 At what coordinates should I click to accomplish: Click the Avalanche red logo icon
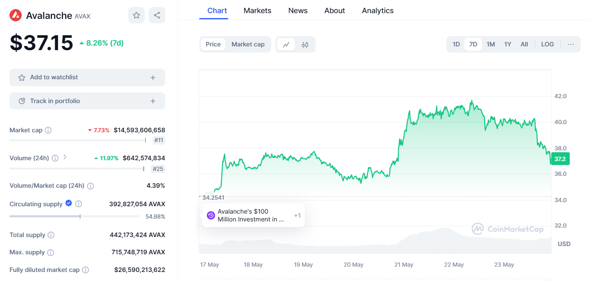click(x=16, y=16)
